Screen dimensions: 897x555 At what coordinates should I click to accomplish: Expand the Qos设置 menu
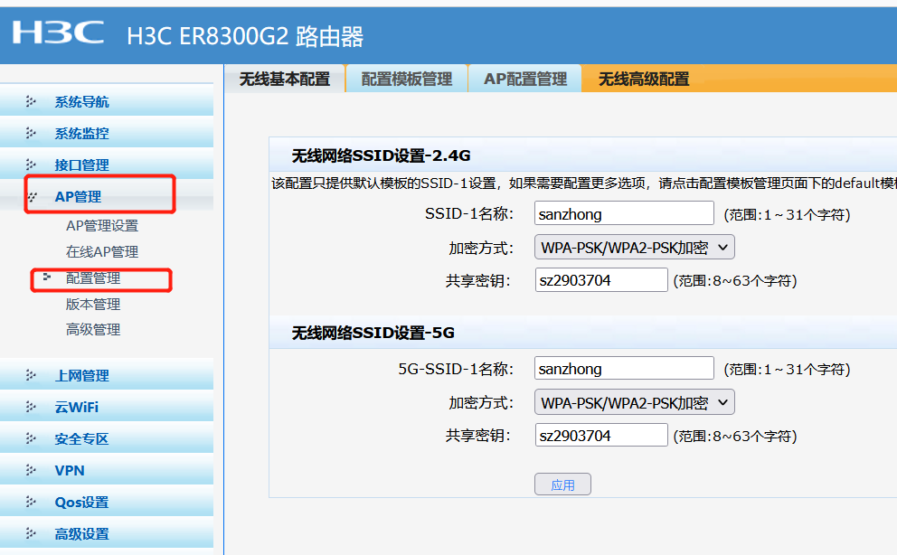pyautogui.click(x=107, y=502)
